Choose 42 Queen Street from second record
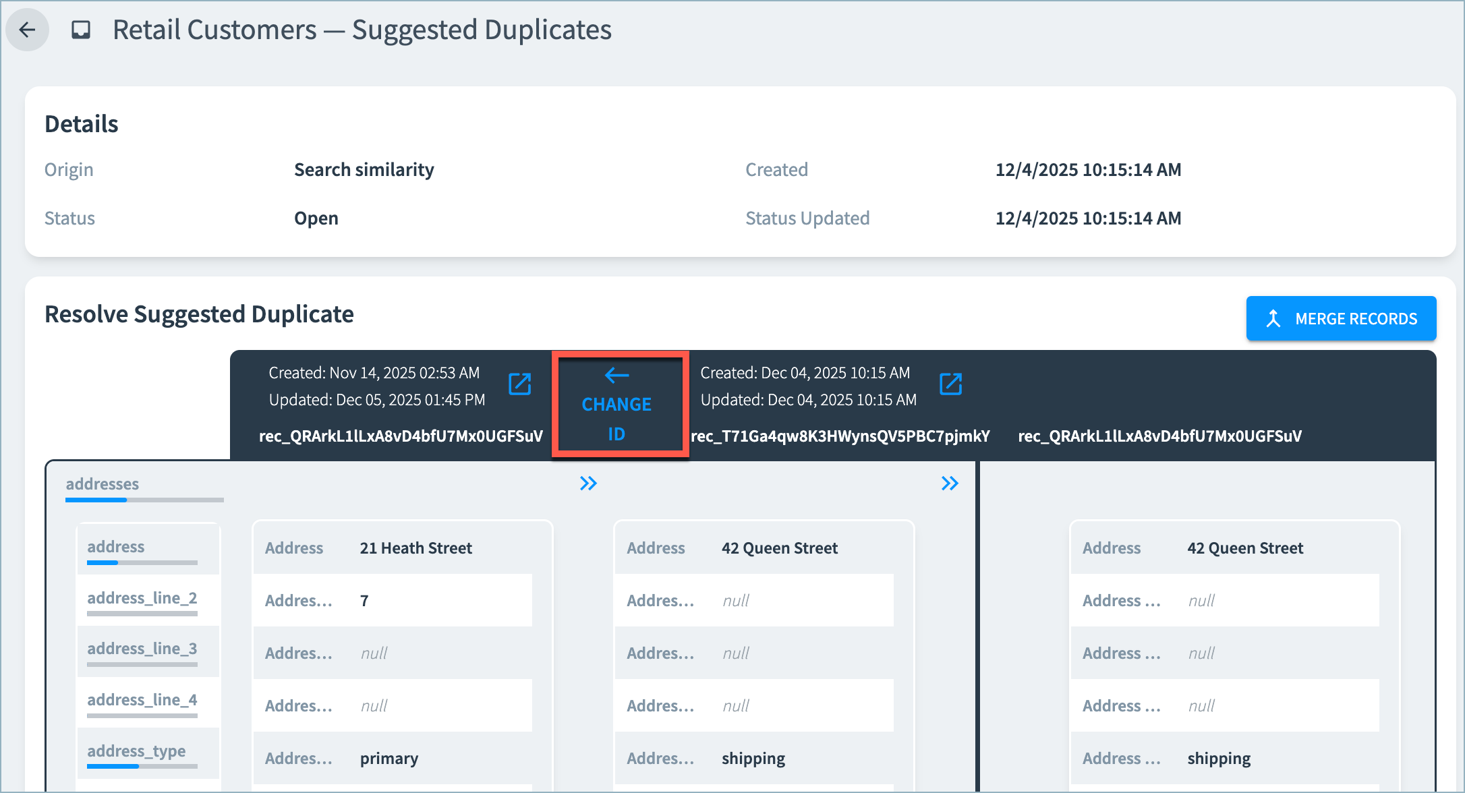This screenshot has height=793, width=1465. click(779, 548)
